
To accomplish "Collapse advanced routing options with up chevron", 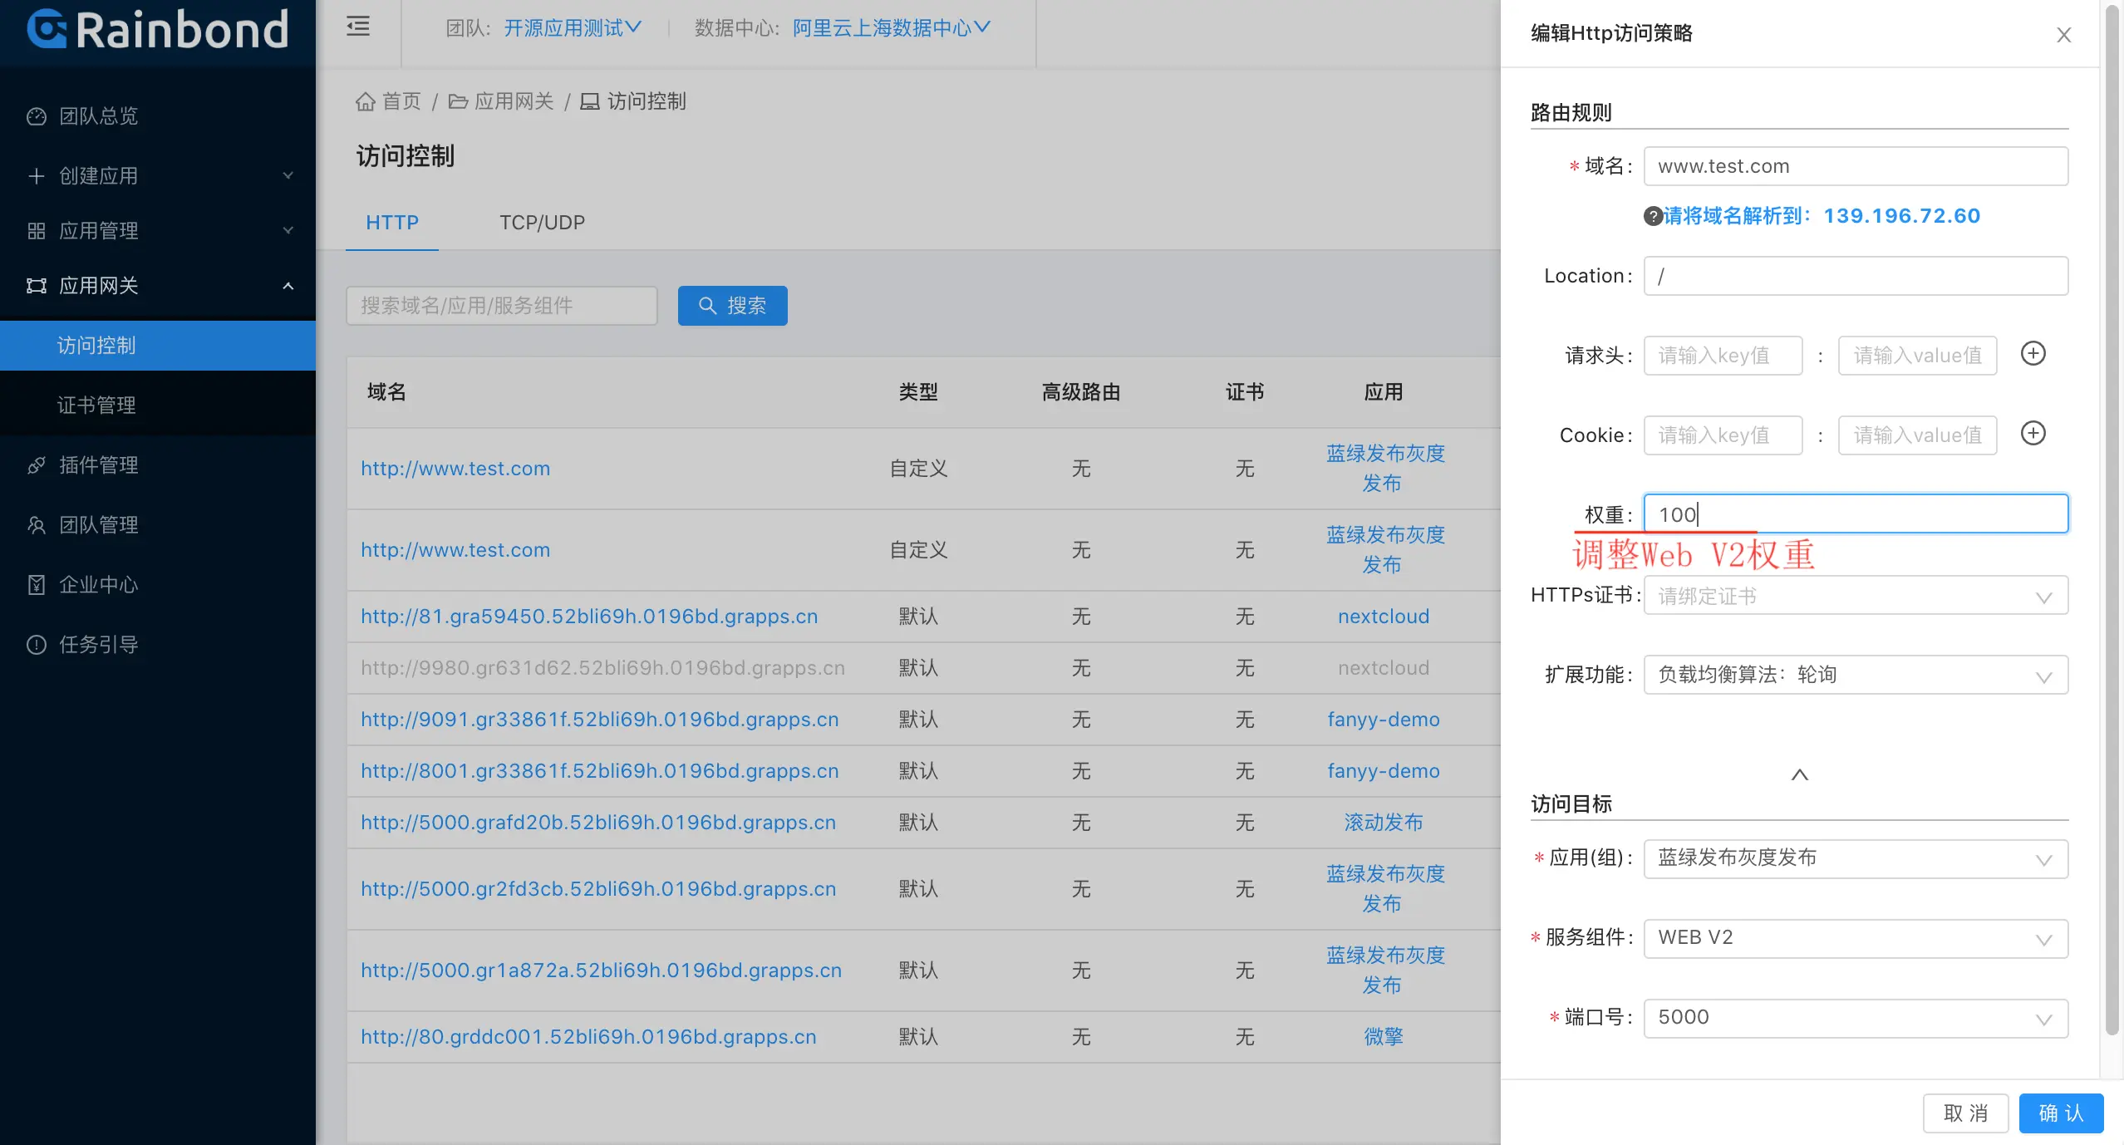I will pos(1799,774).
